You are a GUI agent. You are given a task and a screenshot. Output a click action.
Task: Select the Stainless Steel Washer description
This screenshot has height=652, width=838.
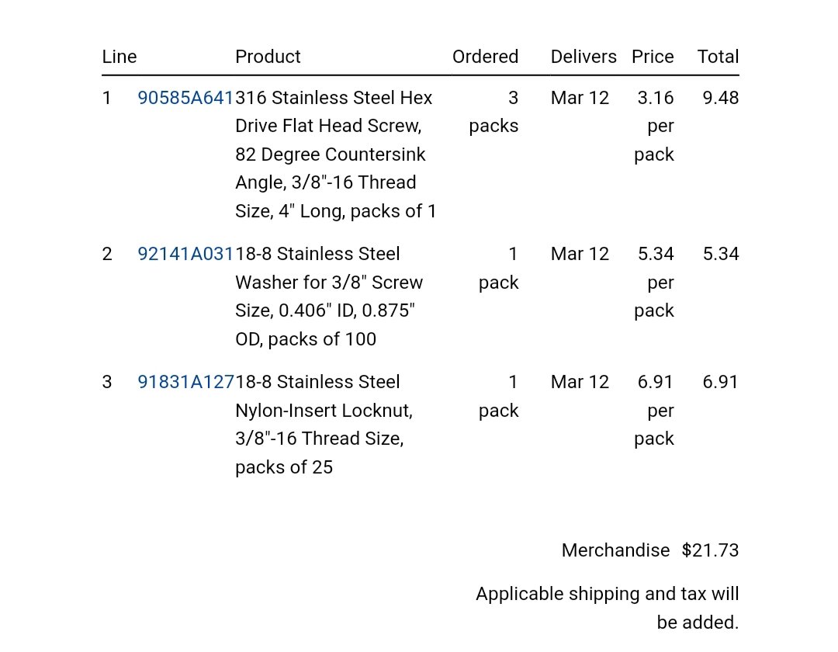click(x=329, y=297)
